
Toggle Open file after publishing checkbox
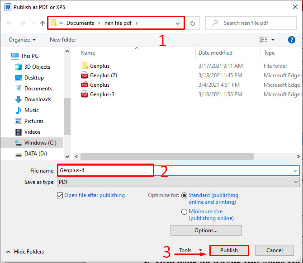click(60, 195)
